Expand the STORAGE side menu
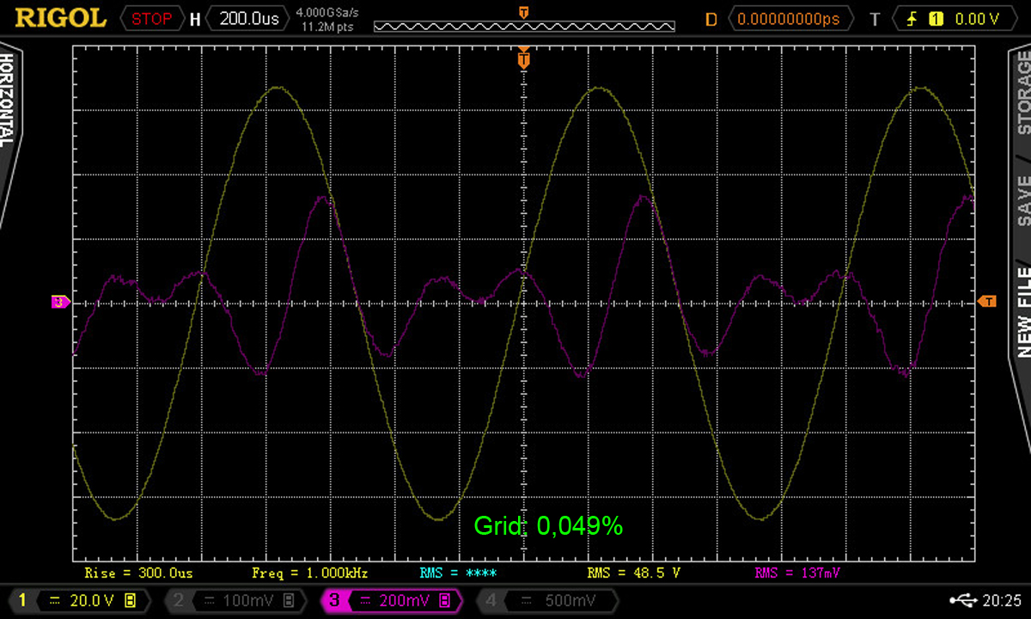1031x619 pixels. point(1022,95)
